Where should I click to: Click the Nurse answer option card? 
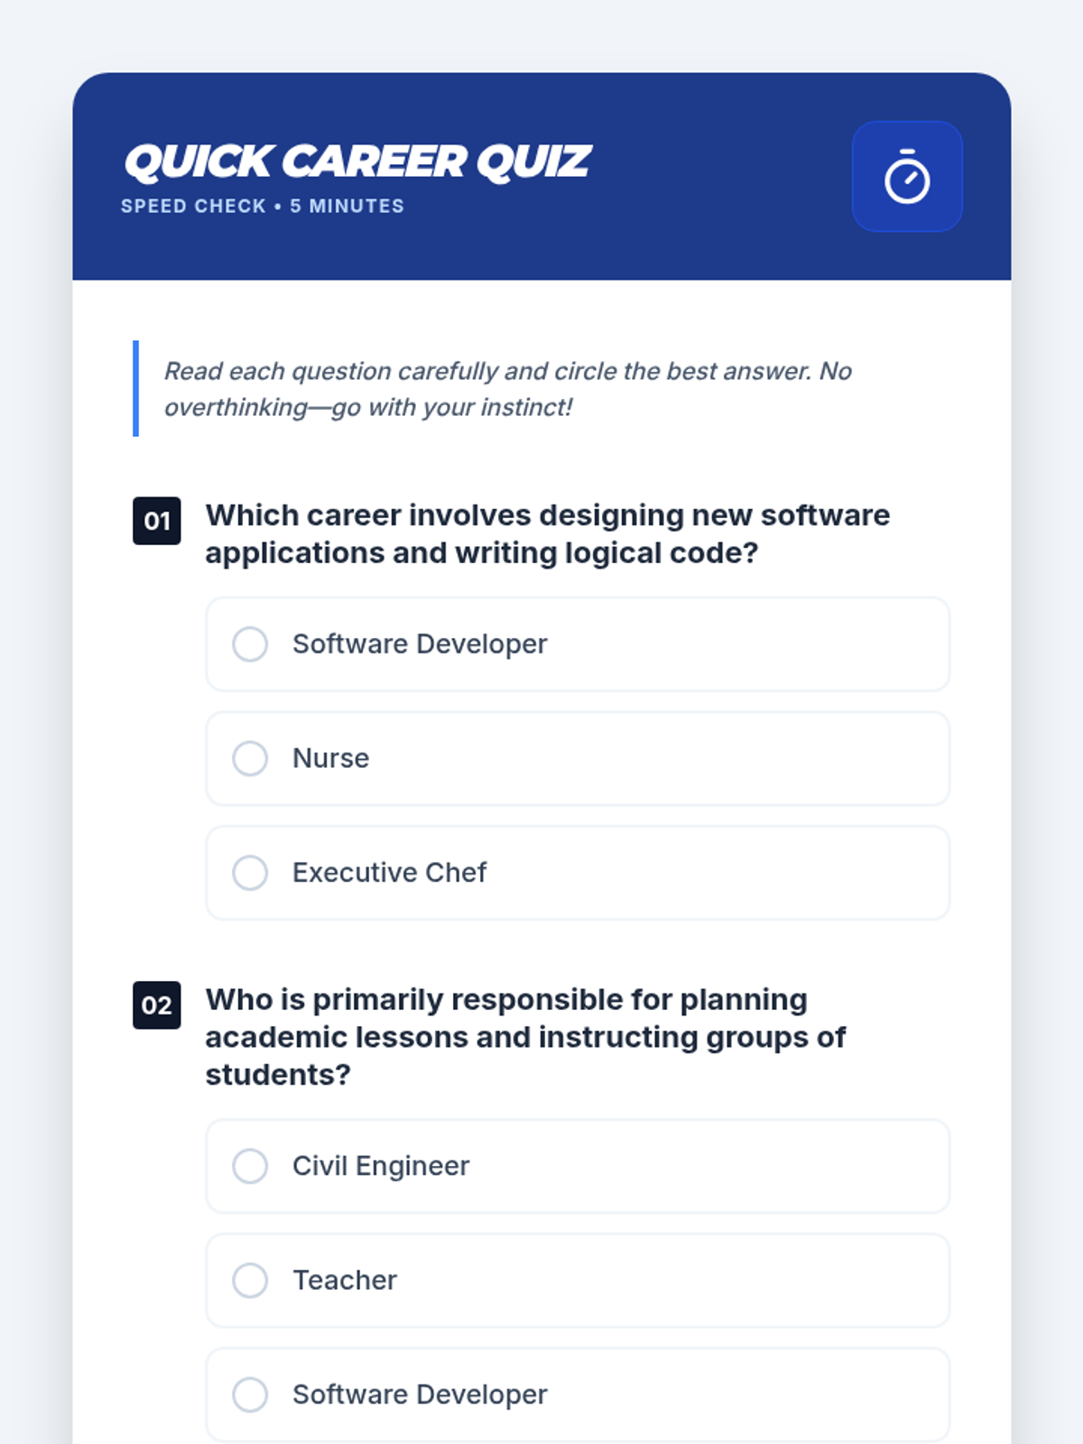[578, 759]
